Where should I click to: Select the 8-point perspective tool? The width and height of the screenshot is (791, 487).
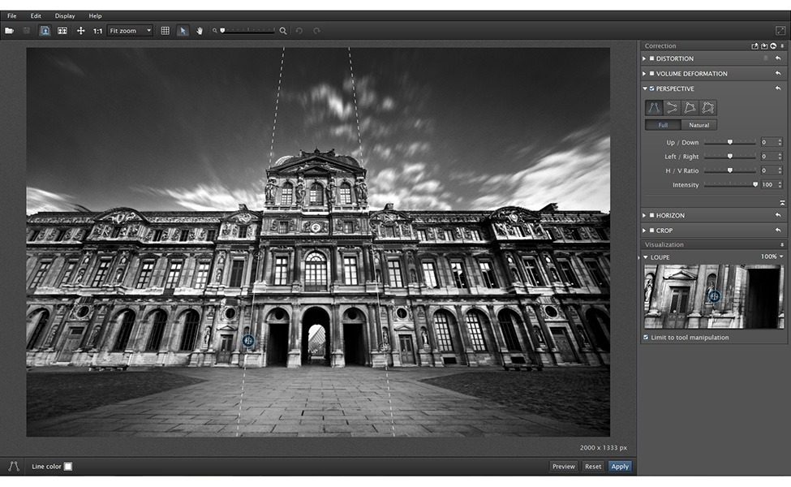point(707,108)
